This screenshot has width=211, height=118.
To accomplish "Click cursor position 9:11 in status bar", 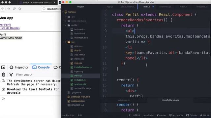I will [80, 115].
